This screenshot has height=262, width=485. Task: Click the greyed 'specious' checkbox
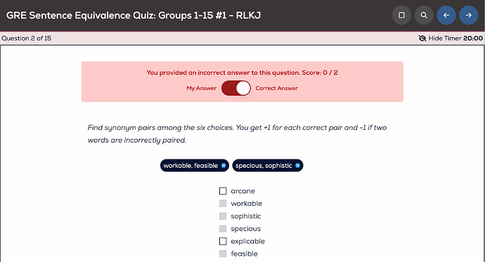(x=223, y=228)
